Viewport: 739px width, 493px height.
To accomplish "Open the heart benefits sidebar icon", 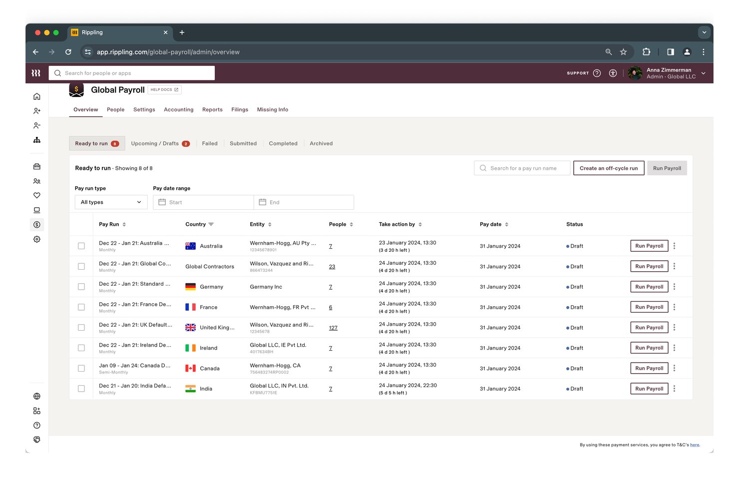I will tap(37, 195).
